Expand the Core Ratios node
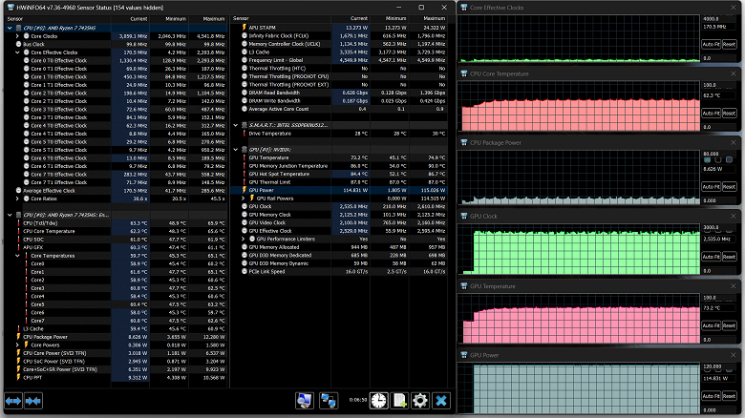This screenshot has height=418, width=745. pyautogui.click(x=17, y=199)
